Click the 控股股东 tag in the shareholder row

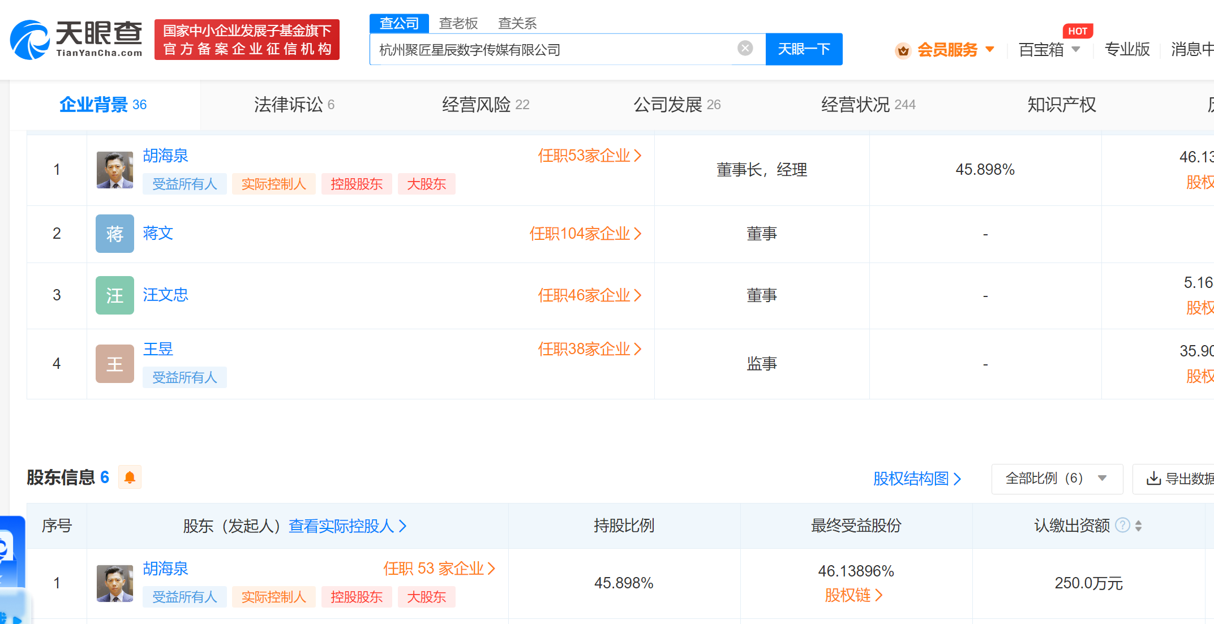357,597
